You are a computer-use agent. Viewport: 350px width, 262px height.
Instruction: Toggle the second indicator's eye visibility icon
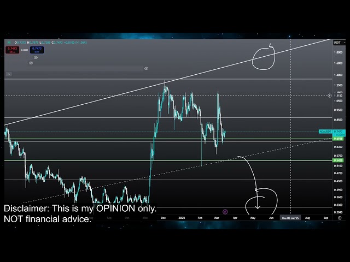click(31, 63)
